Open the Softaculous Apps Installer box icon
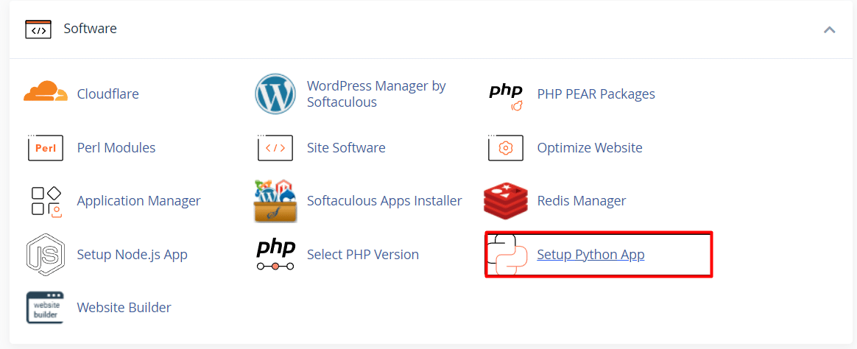857x349 pixels. [x=275, y=200]
